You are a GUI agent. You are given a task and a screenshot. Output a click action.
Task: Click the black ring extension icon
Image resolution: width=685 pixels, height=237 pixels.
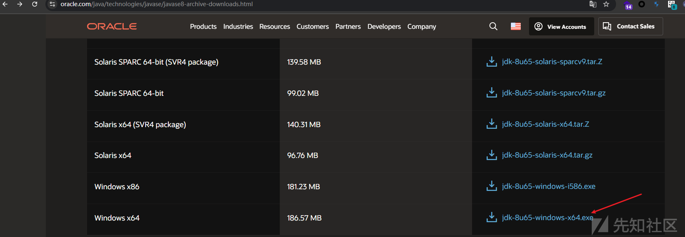642,4
